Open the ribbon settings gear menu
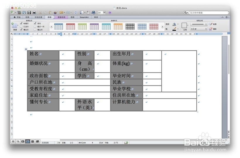The image size is (240, 158). click(x=227, y=17)
